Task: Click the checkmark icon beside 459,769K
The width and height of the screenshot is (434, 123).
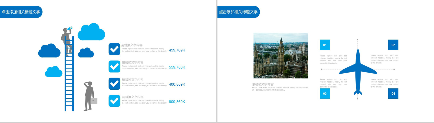Action: tap(114, 49)
